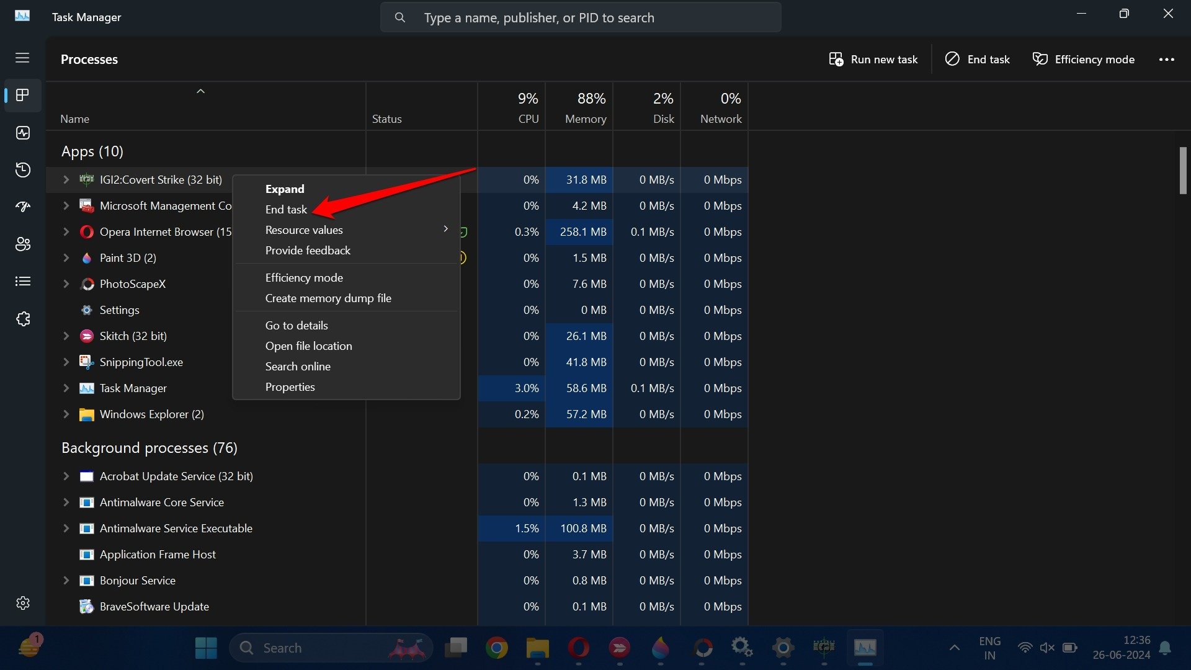Click the Users panel icon in sidebar
1191x670 pixels.
click(x=22, y=244)
